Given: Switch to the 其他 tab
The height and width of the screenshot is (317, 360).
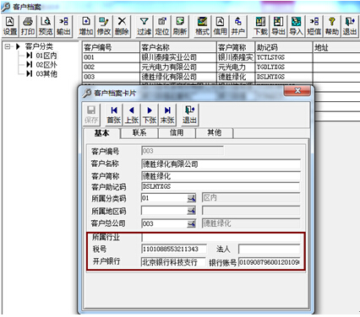Looking at the screenshot, I should 215,132.
